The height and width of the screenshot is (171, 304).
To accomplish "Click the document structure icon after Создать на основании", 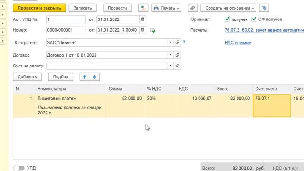I will click(264, 8).
